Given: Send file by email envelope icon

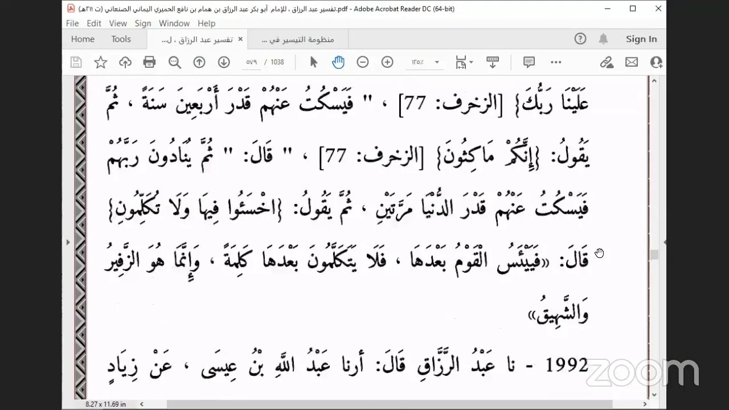Looking at the screenshot, I should pyautogui.click(x=632, y=62).
